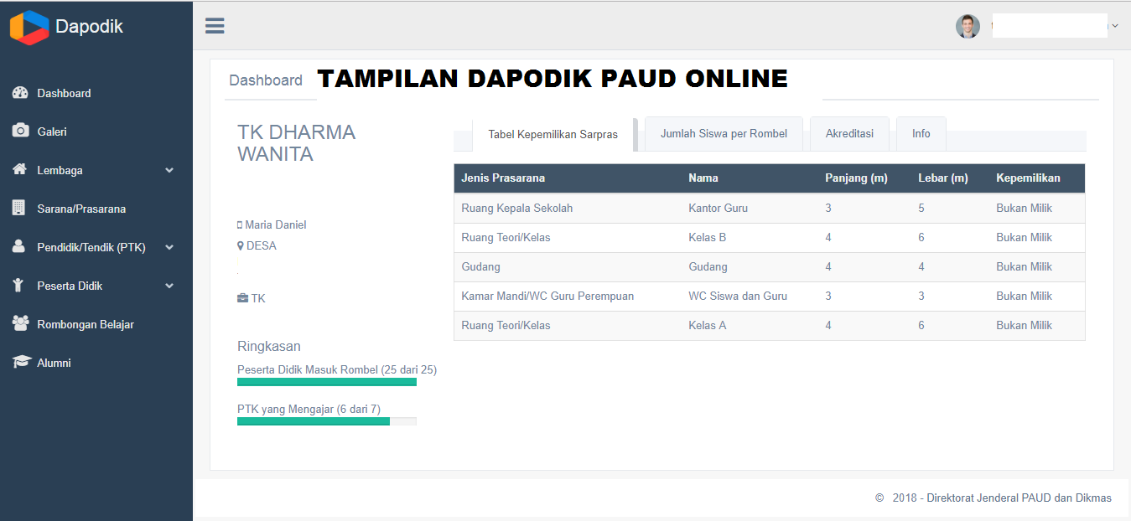1131x521 pixels.
Task: Click the Lembaga home icon
Action: click(x=21, y=170)
